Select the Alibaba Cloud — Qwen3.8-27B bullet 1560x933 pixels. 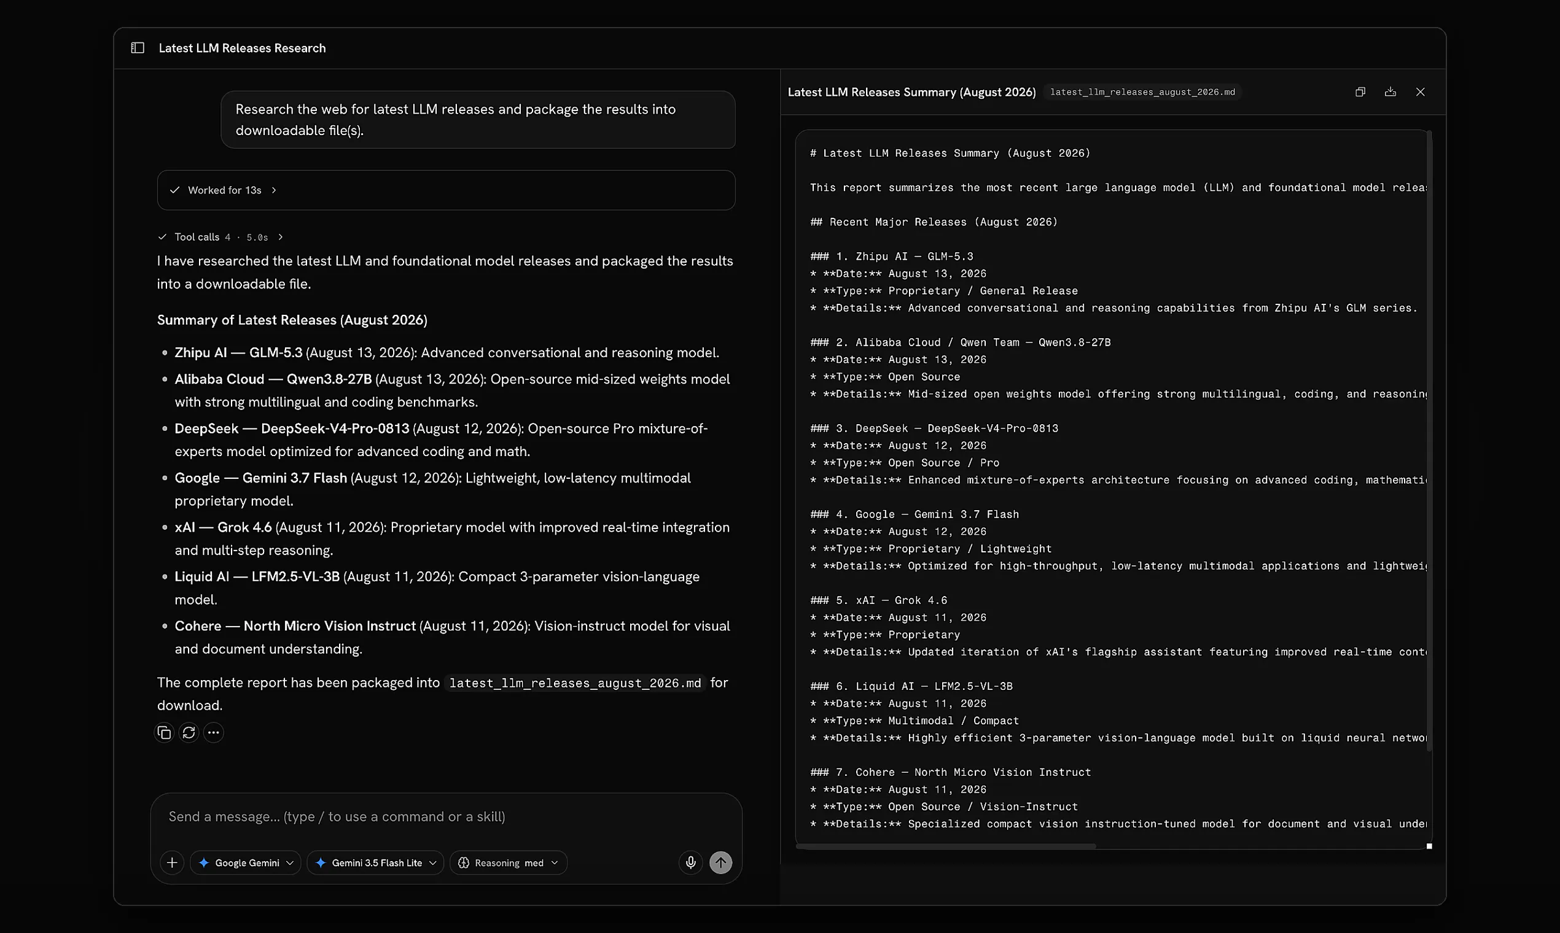tap(452, 390)
